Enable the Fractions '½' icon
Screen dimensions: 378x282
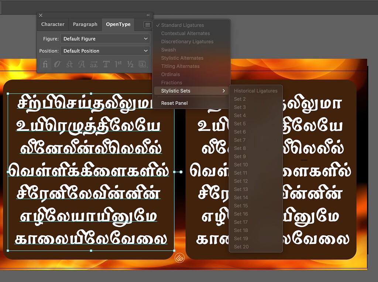tap(130, 64)
